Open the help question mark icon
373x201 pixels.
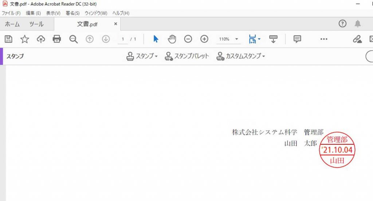coord(342,24)
